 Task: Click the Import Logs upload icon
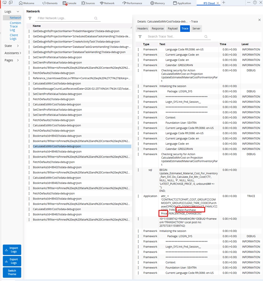click(6, 250)
